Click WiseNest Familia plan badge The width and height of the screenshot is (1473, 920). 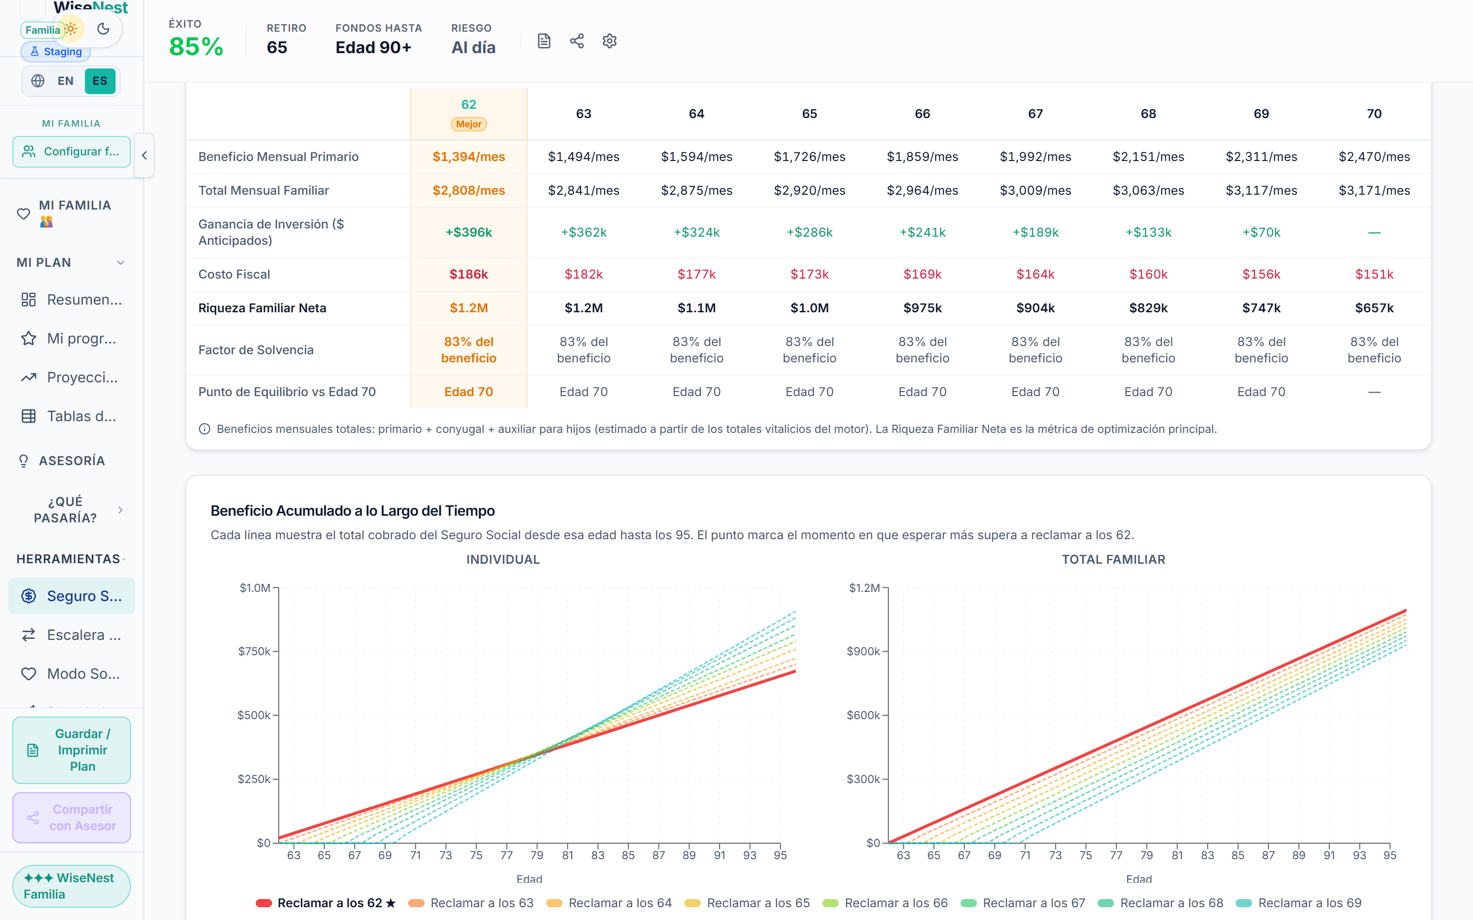[x=71, y=886]
